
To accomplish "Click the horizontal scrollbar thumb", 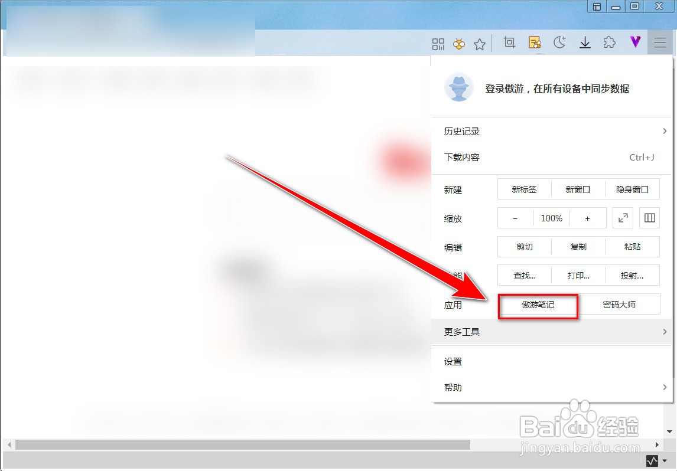I will [243, 444].
